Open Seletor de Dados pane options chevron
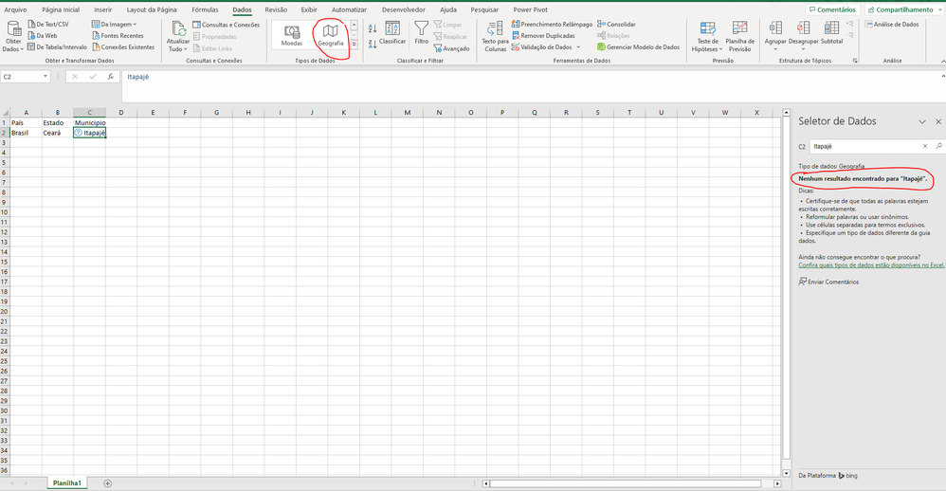The image size is (946, 491). [x=922, y=121]
